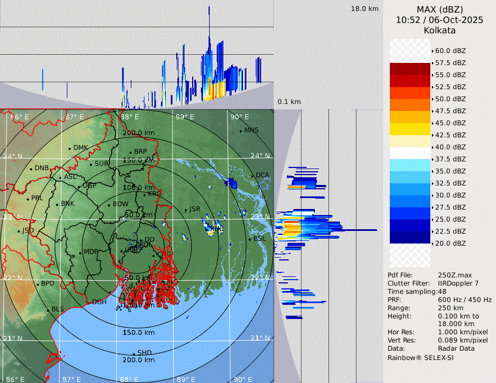Screen dimensions: 496x383
Task: Click the SHD station marker
Action: pos(134,353)
